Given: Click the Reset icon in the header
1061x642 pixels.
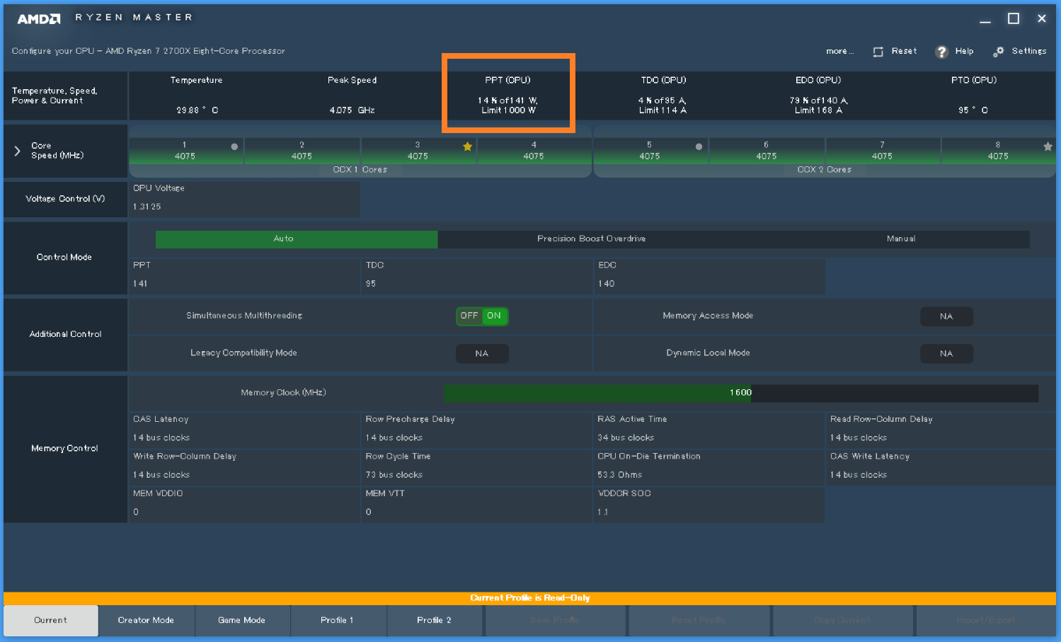Looking at the screenshot, I should [x=878, y=52].
